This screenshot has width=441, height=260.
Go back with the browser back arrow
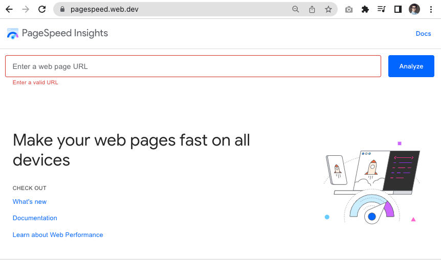(x=9, y=9)
